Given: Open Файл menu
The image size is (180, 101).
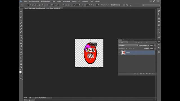Looking at the screenshot, I should tap(26, 2).
